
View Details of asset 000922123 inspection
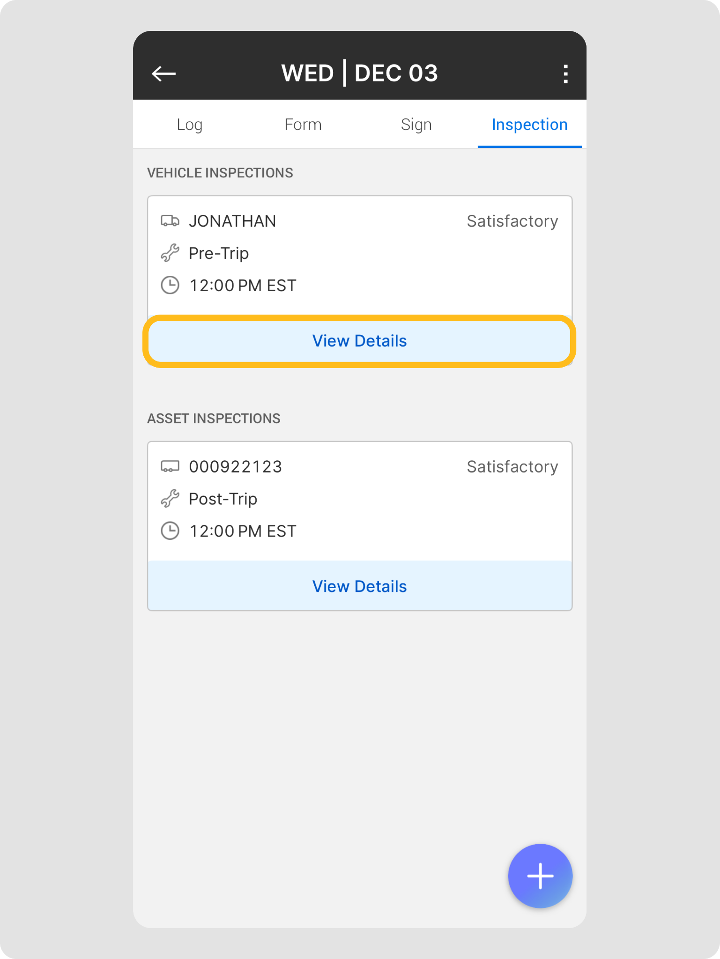tap(359, 586)
